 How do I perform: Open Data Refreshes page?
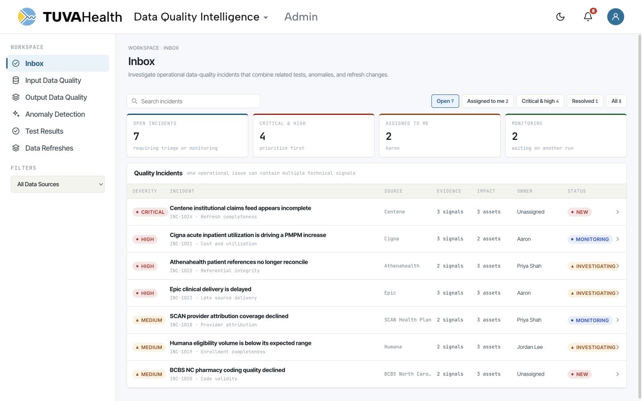click(58, 148)
